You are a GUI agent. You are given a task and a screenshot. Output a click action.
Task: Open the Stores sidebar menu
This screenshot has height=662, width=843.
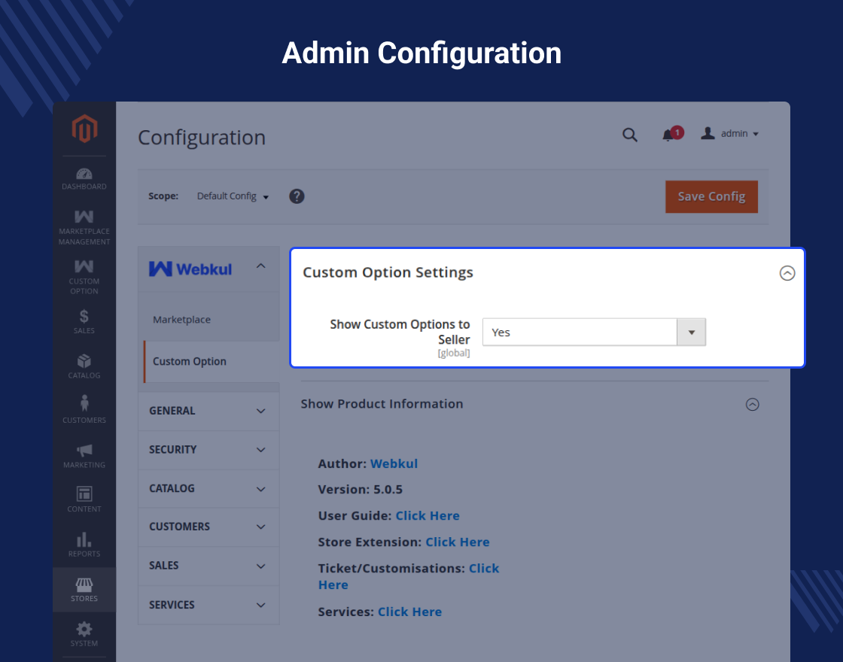tap(84, 590)
